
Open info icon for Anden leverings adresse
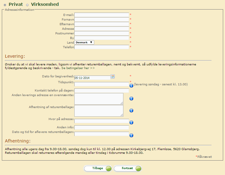pyautogui.click(x=131, y=99)
